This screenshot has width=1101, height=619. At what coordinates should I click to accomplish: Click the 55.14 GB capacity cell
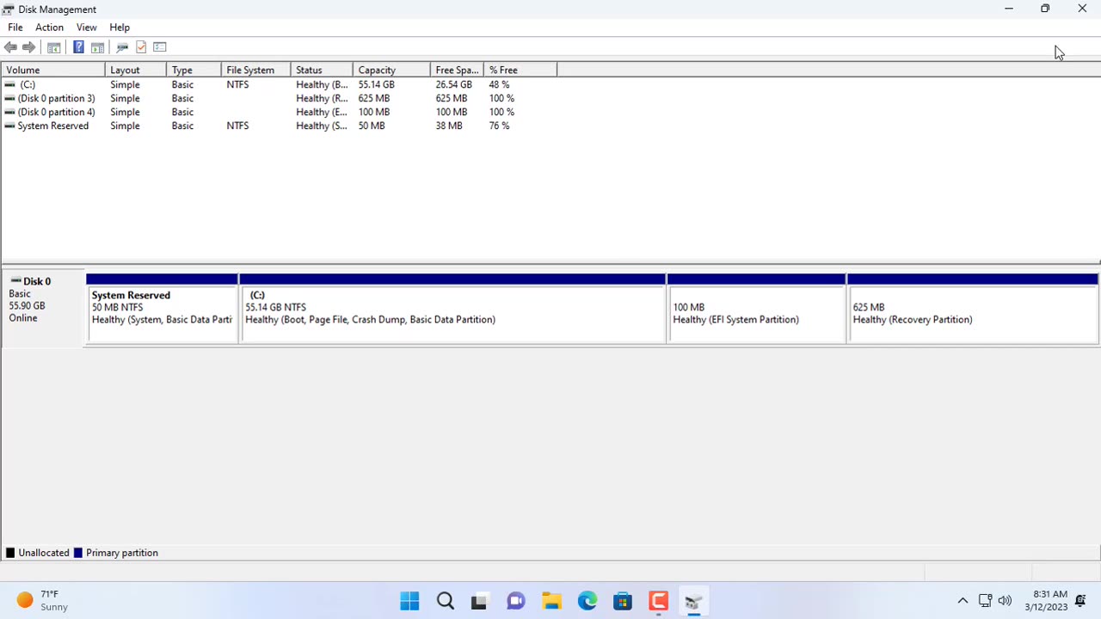click(x=376, y=84)
